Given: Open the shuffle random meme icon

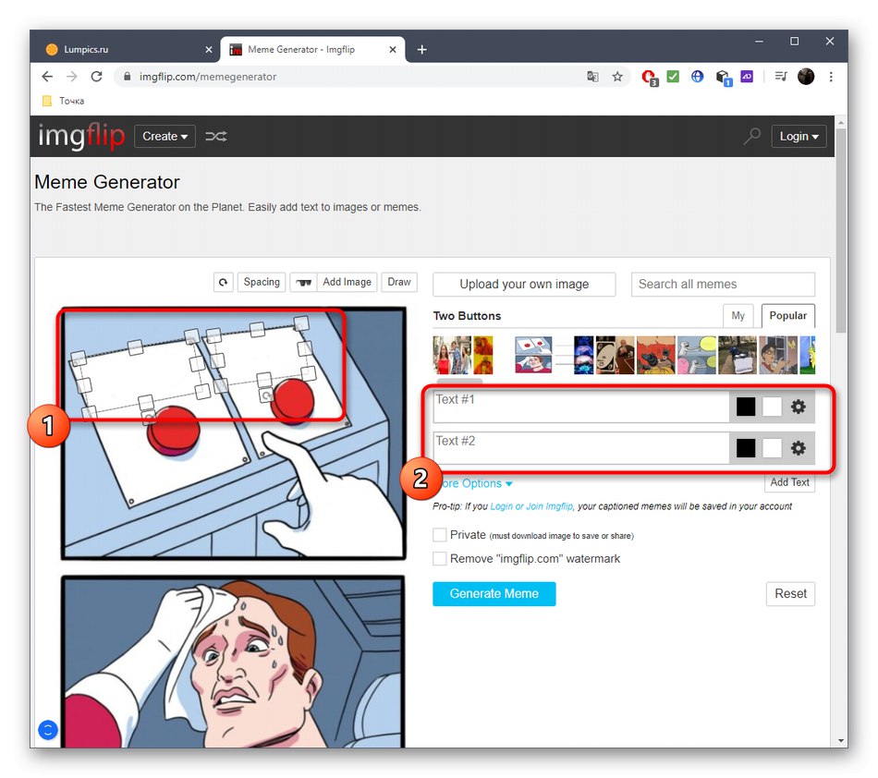Looking at the screenshot, I should click(x=215, y=136).
